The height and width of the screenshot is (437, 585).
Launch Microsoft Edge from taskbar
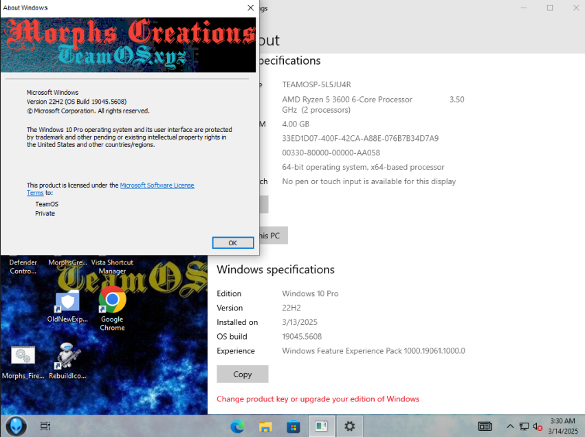point(237,426)
